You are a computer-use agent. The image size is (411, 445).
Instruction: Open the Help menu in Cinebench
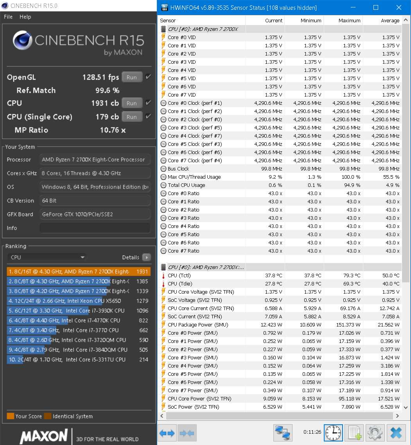click(25, 17)
